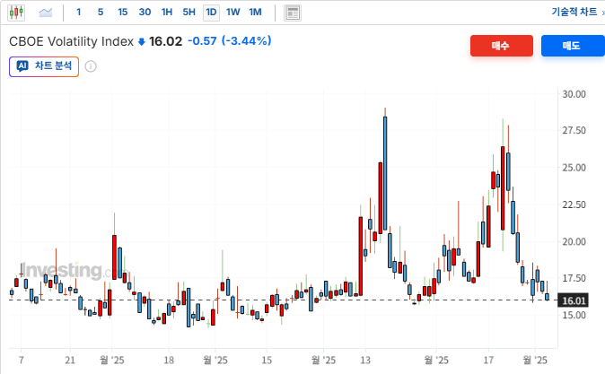This screenshot has height=374, width=605.
Task: Click the date label 15 on time axis
Action: tap(267, 361)
